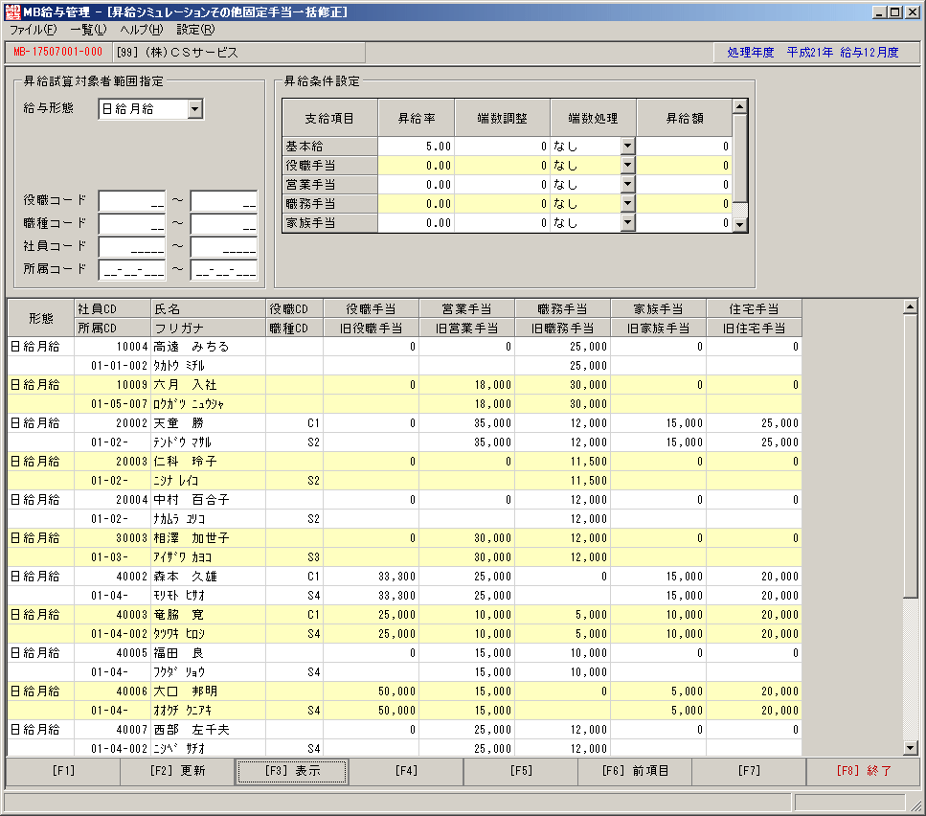The width and height of the screenshot is (926, 816).
Task: Open the 設定(R) menu
Action: pyautogui.click(x=195, y=30)
